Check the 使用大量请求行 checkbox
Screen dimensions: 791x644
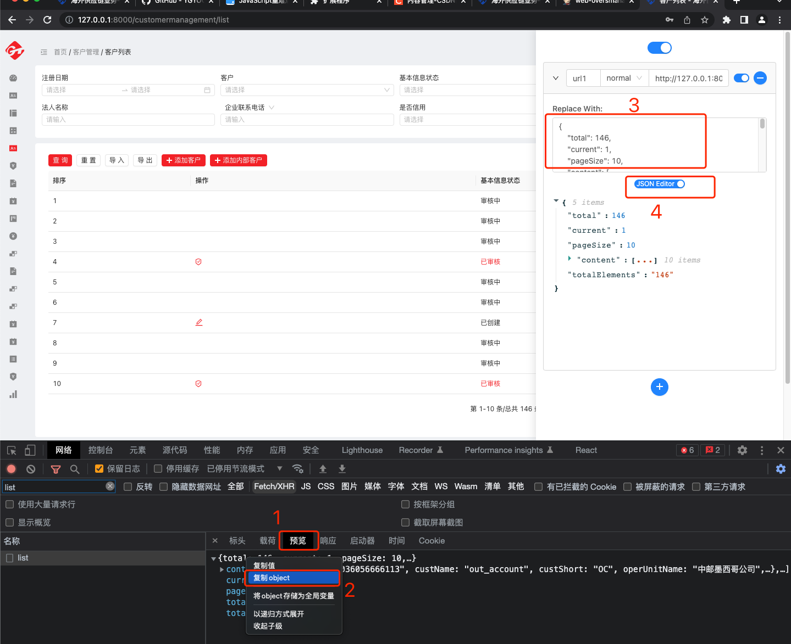tap(9, 505)
